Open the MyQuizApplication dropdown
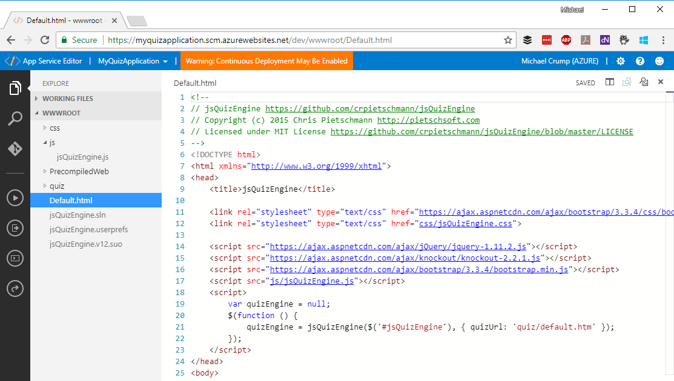This screenshot has width=674, height=381. (133, 61)
